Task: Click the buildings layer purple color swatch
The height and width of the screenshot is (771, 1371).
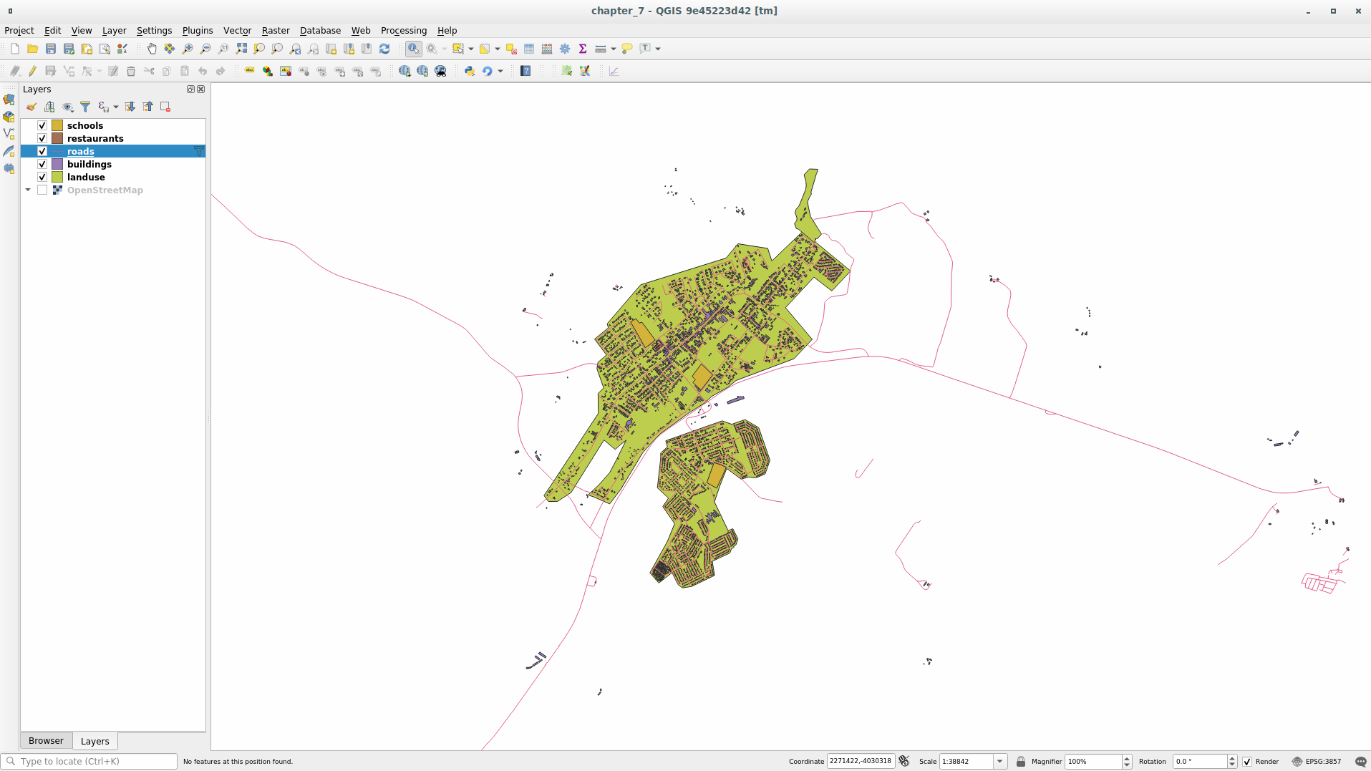Action: (x=57, y=164)
